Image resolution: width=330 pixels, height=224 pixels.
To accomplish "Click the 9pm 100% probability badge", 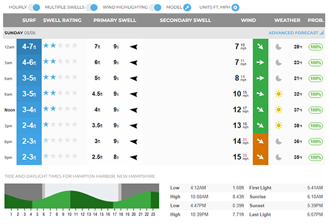I will coord(316,157).
